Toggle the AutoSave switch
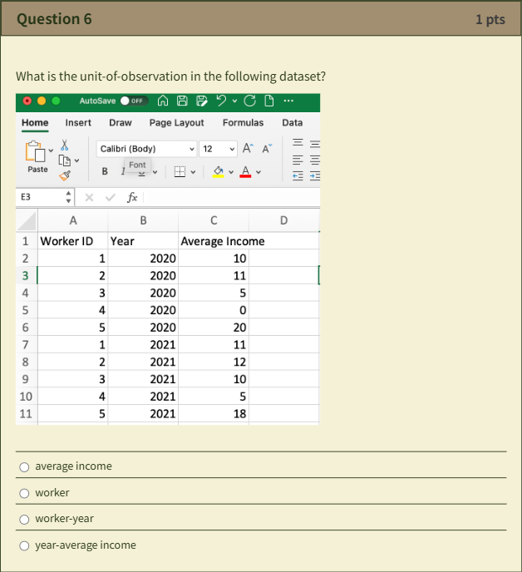 click(x=134, y=101)
